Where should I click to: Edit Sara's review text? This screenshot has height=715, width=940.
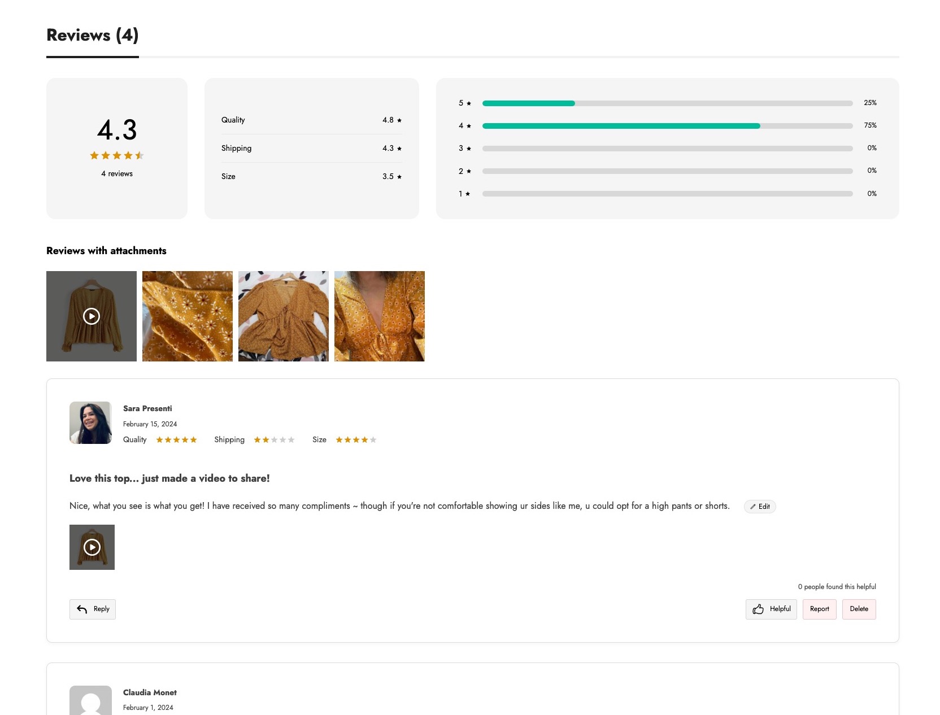tap(760, 507)
